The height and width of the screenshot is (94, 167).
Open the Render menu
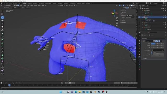pyautogui.click(x=10, y=3)
